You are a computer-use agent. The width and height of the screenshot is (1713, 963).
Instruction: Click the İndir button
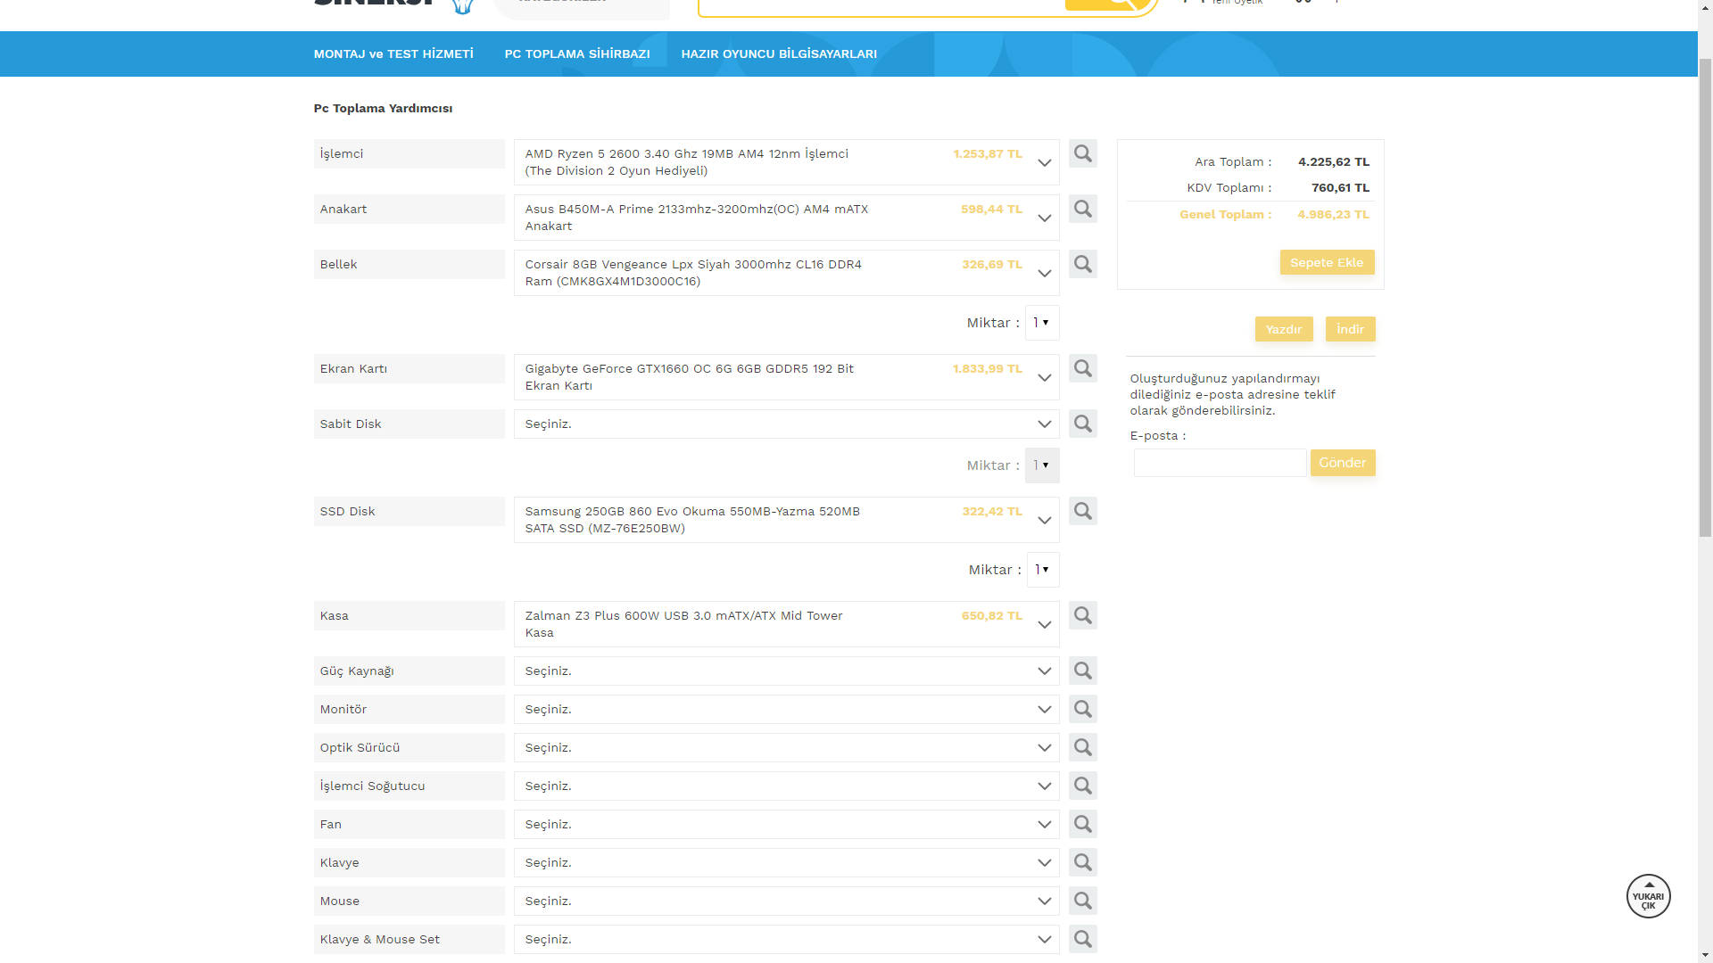pos(1349,329)
